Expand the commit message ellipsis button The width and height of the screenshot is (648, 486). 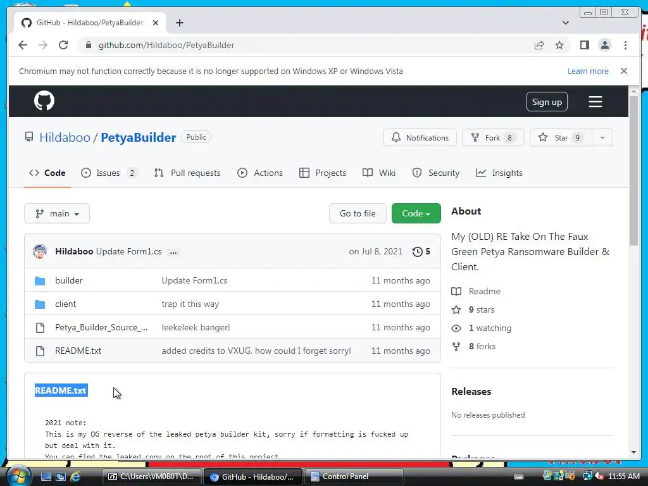click(x=173, y=252)
